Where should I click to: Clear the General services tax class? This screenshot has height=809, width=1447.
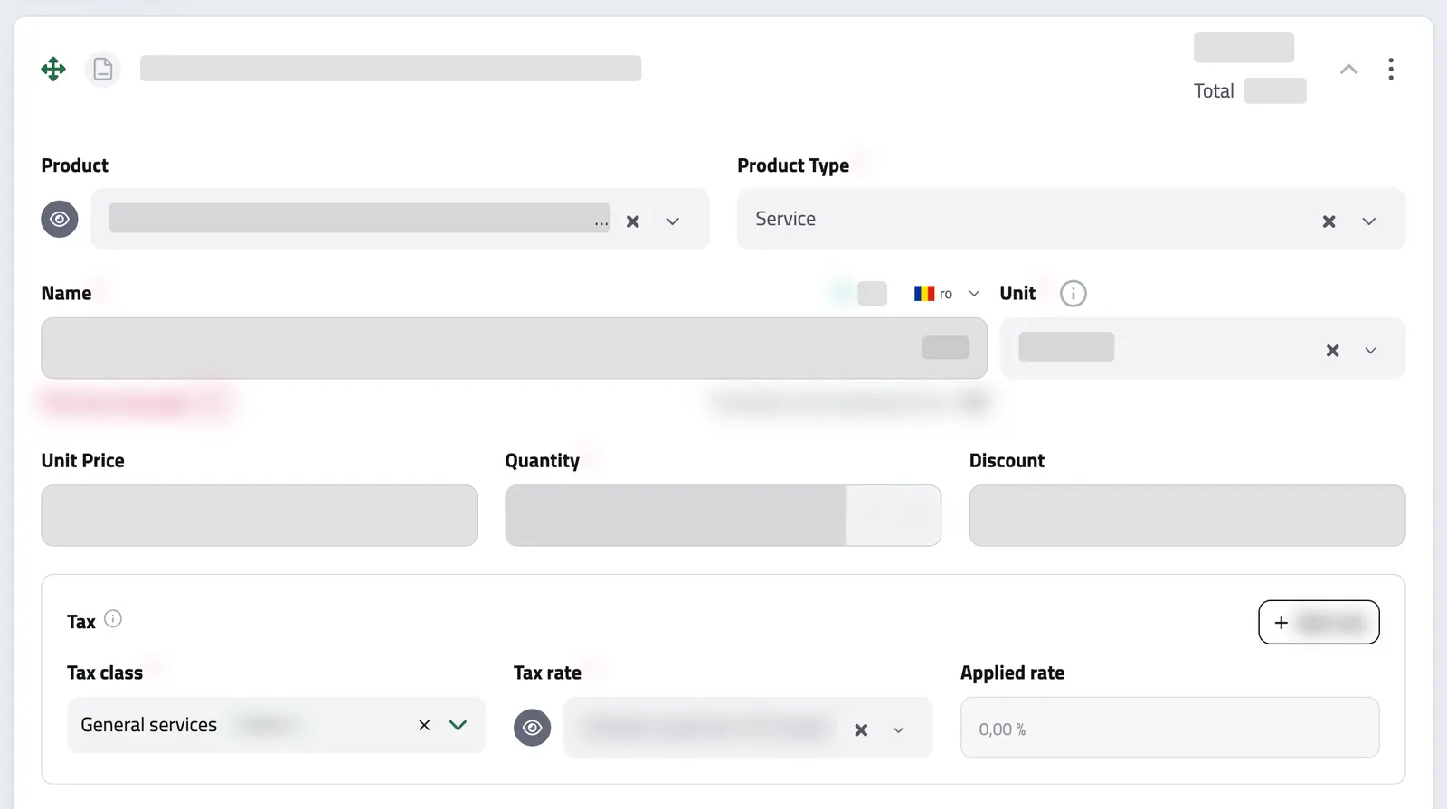424,725
